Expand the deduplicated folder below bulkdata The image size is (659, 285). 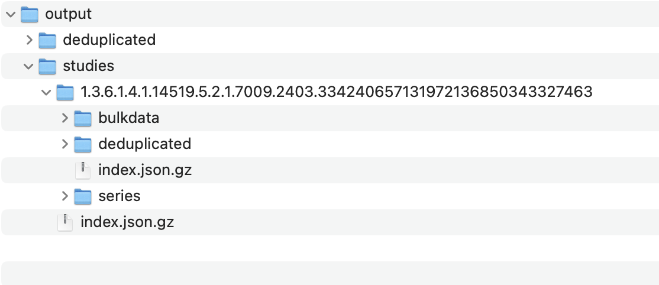tap(64, 144)
